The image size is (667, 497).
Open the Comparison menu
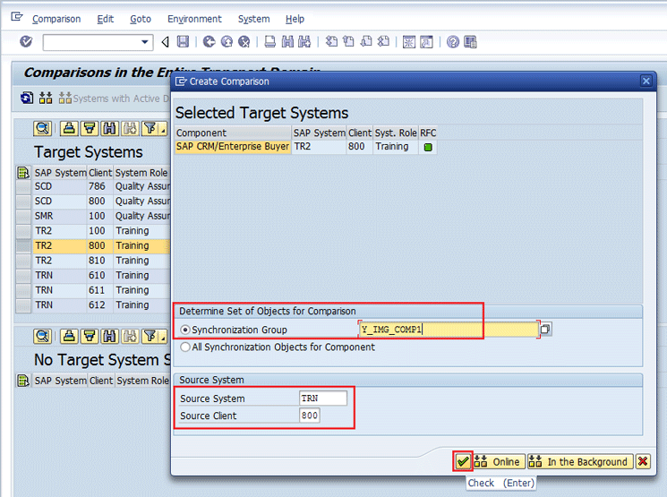point(56,19)
